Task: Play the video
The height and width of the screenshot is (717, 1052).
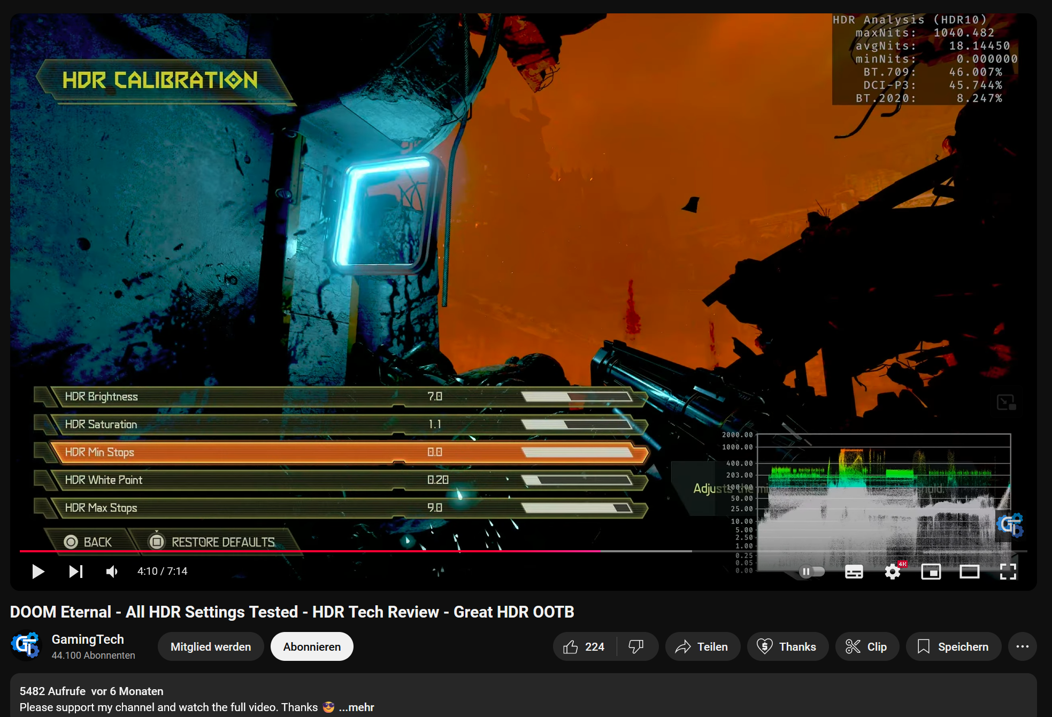Action: pos(37,571)
